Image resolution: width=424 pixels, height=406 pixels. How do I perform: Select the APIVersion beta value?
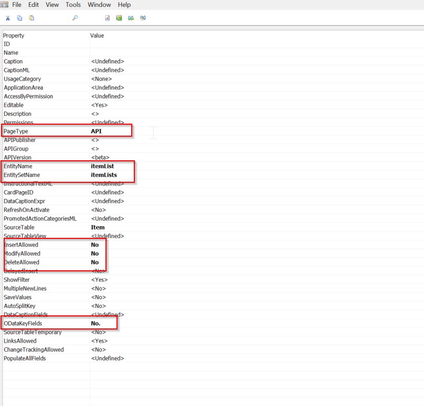pyautogui.click(x=100, y=158)
